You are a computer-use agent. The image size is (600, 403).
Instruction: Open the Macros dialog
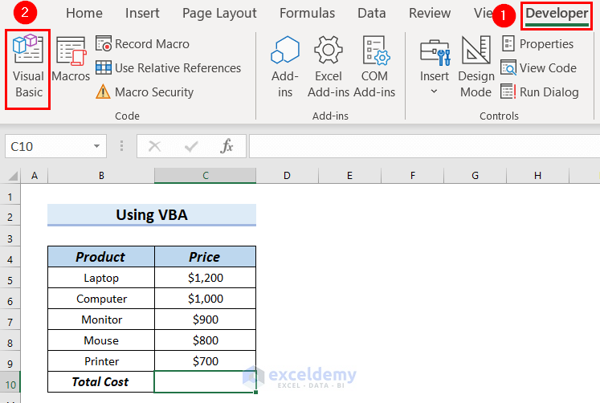pos(71,59)
